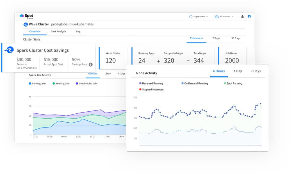Toggle the Unscheduled Jobs legend swatch

coord(77,84)
